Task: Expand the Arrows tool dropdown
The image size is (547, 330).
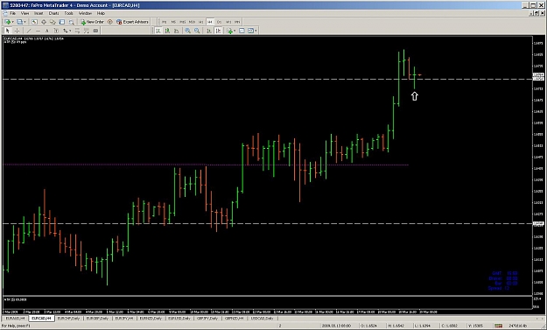Action: pos(71,31)
